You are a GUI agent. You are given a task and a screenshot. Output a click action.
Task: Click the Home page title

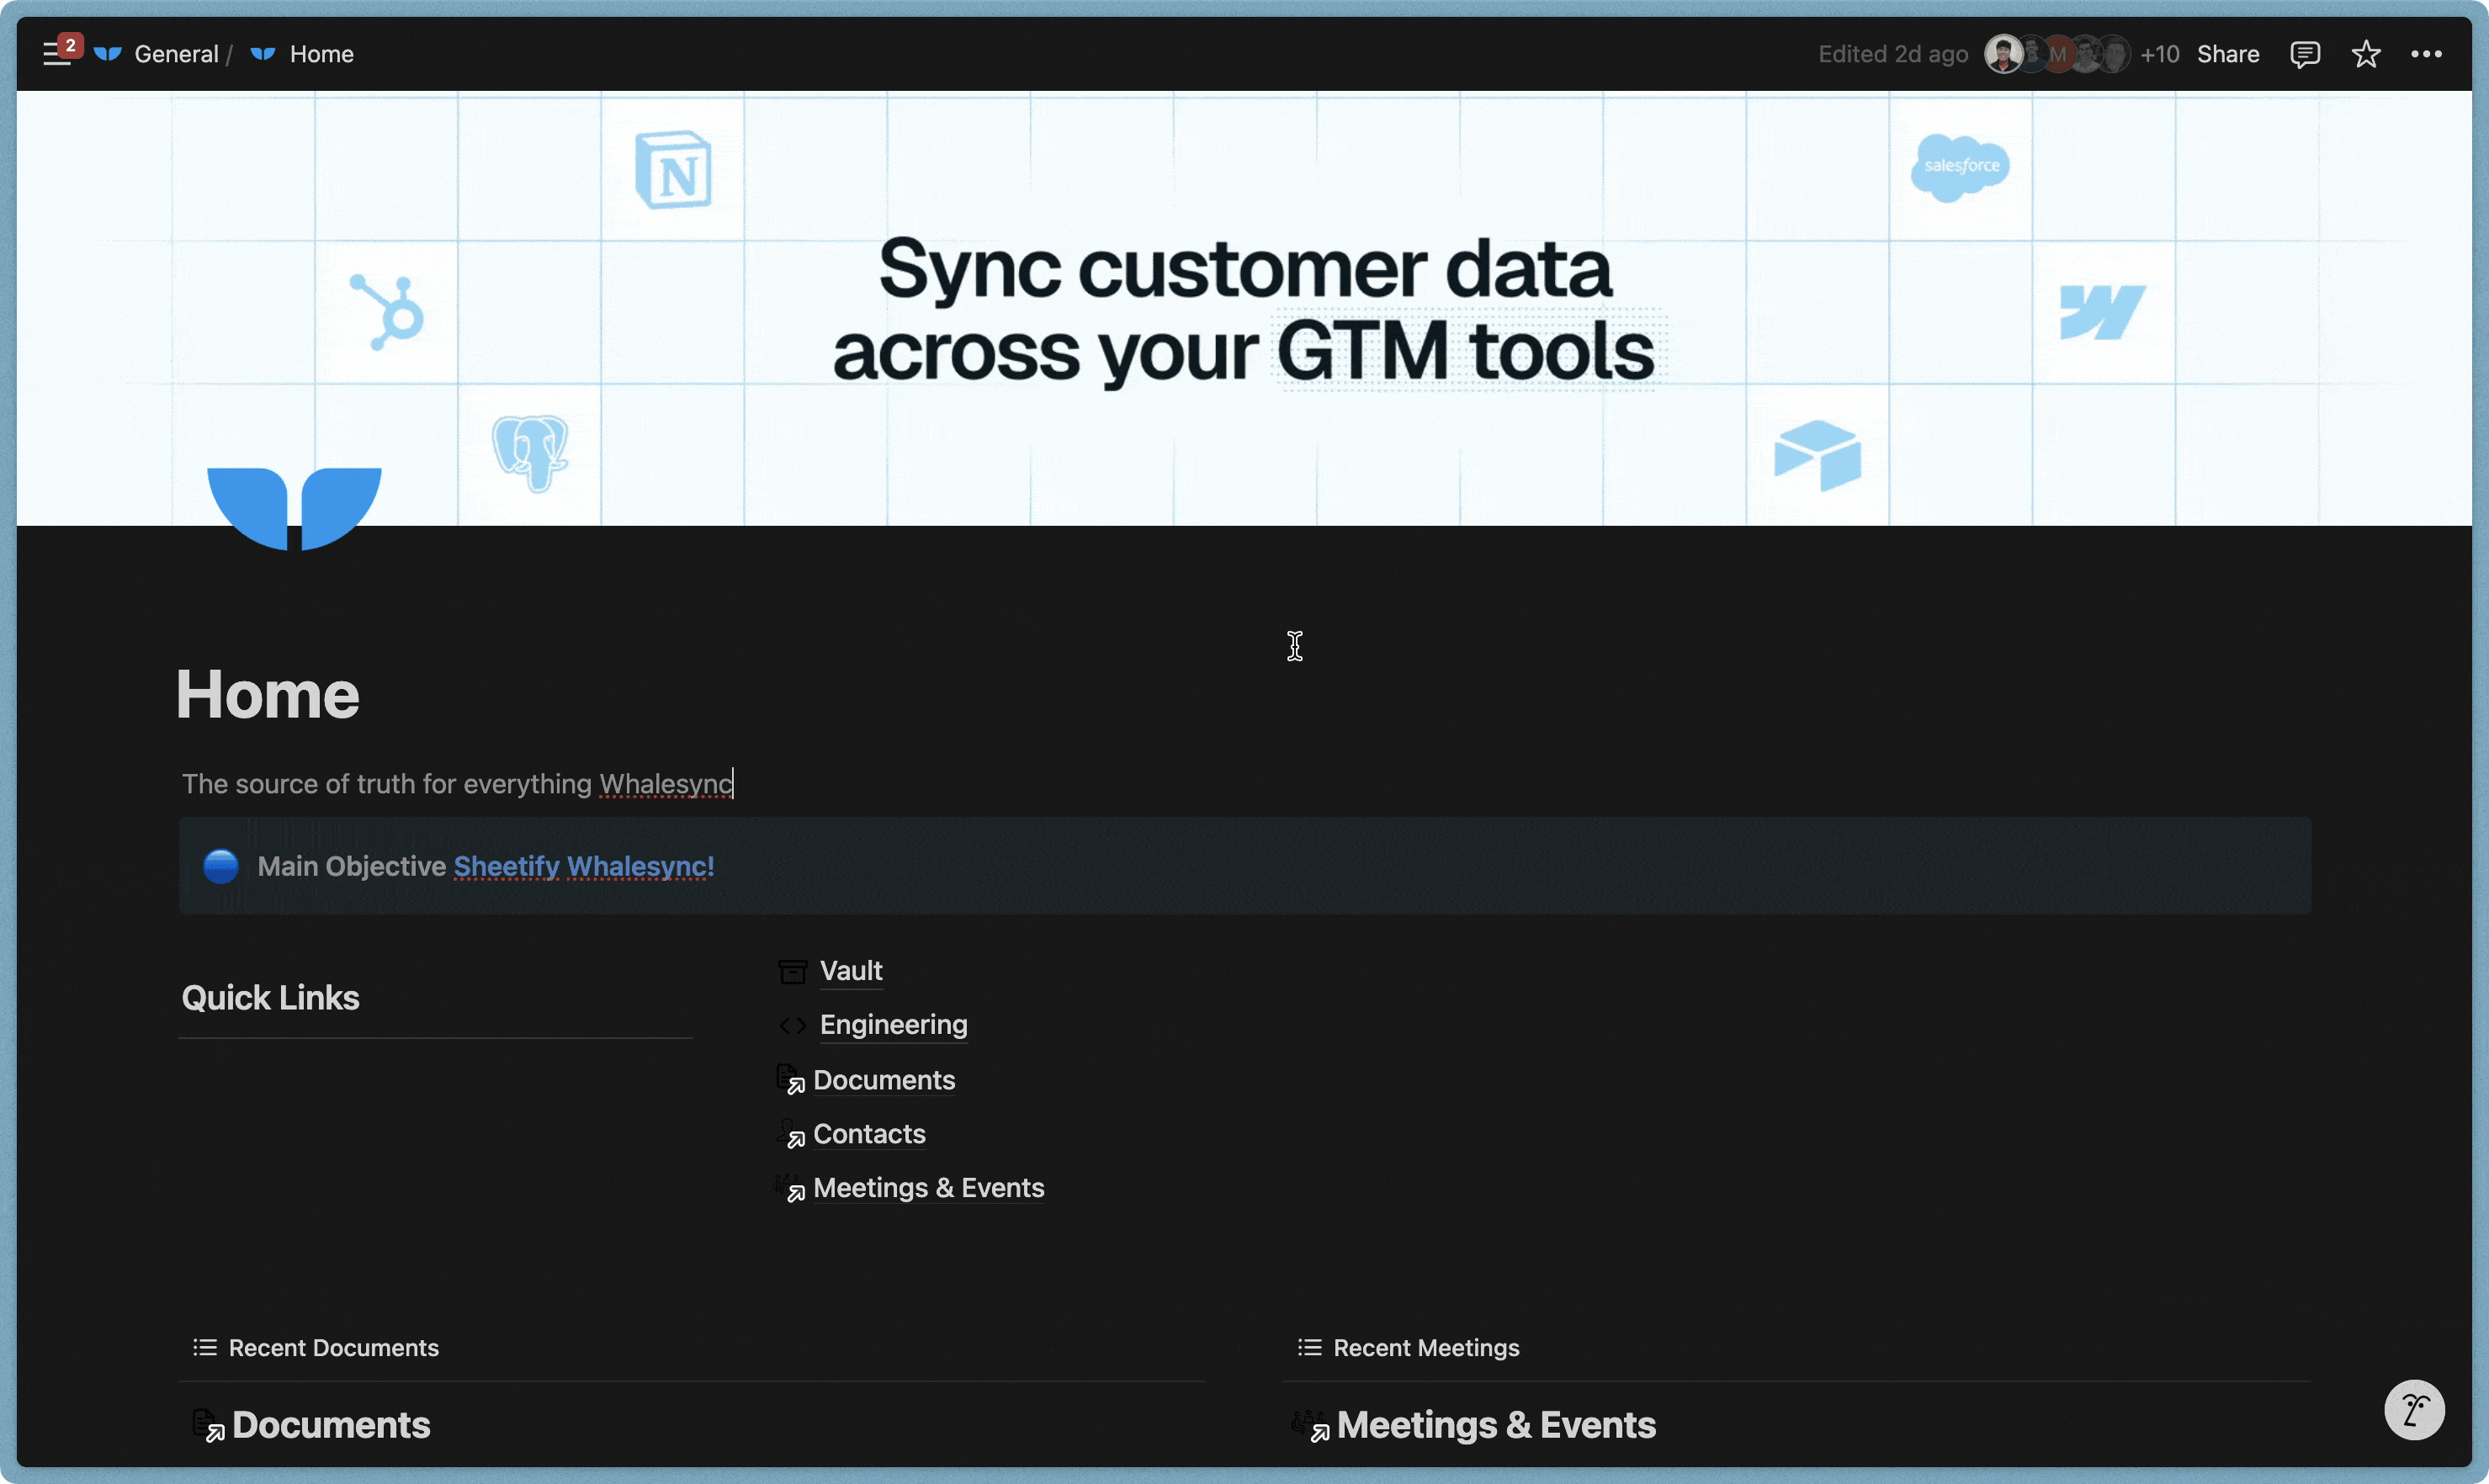coord(267,694)
